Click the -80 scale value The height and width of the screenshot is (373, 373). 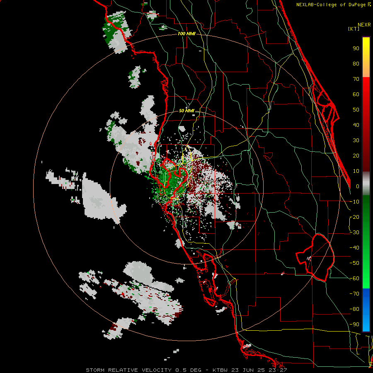355,309
